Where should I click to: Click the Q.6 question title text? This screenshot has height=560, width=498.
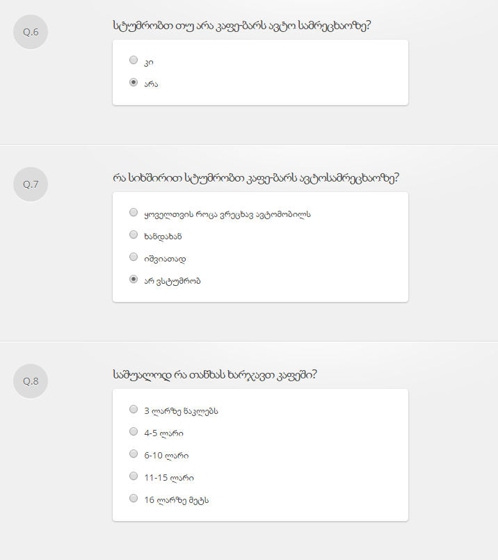pos(241,26)
